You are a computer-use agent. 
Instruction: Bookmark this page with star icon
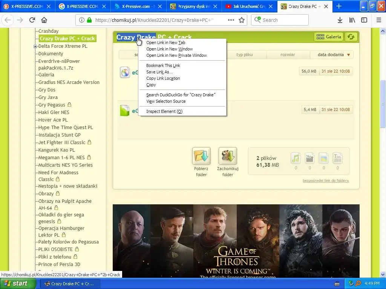pyautogui.click(x=242, y=20)
